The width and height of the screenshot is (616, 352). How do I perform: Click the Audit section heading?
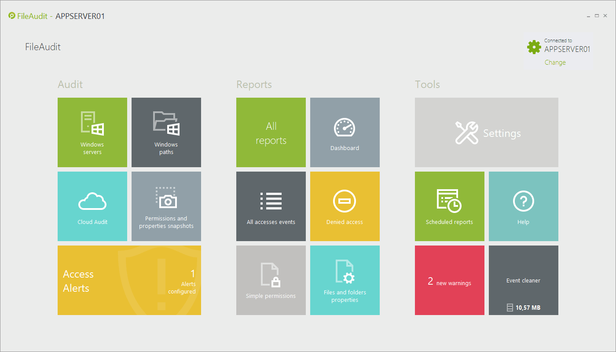[x=70, y=84]
